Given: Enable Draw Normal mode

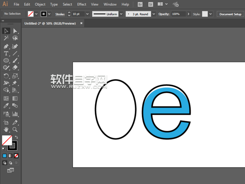Looking at the screenshot, I should (4, 163).
